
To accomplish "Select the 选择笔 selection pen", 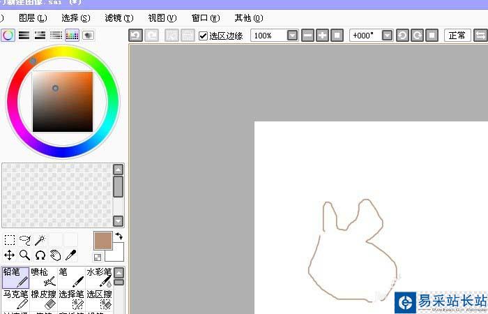I will (72, 299).
